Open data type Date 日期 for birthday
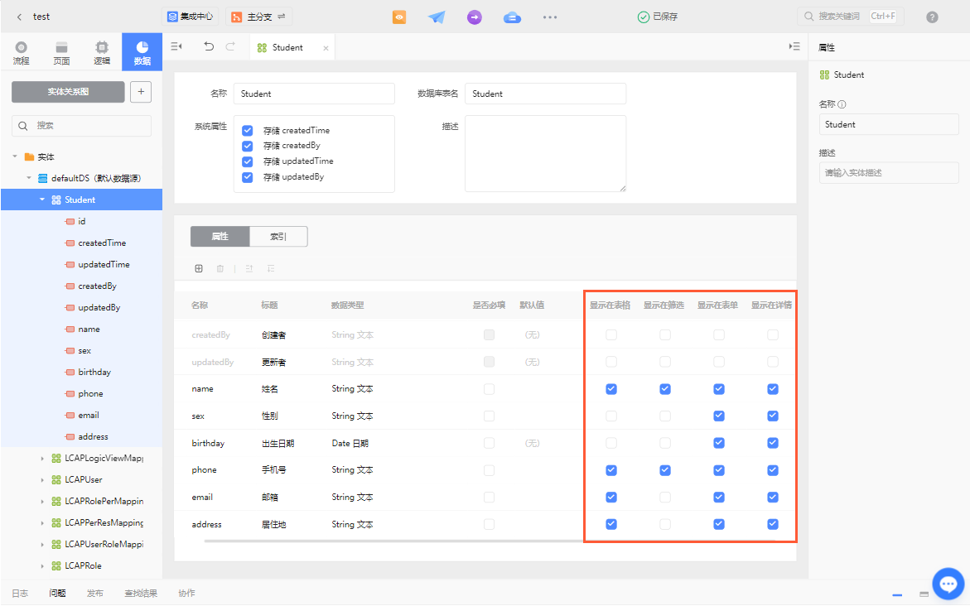This screenshot has width=970, height=606. 350,444
